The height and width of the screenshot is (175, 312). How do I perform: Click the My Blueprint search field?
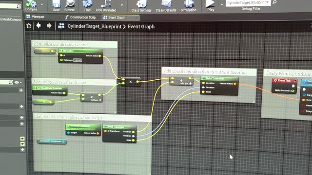click(x=6, y=82)
